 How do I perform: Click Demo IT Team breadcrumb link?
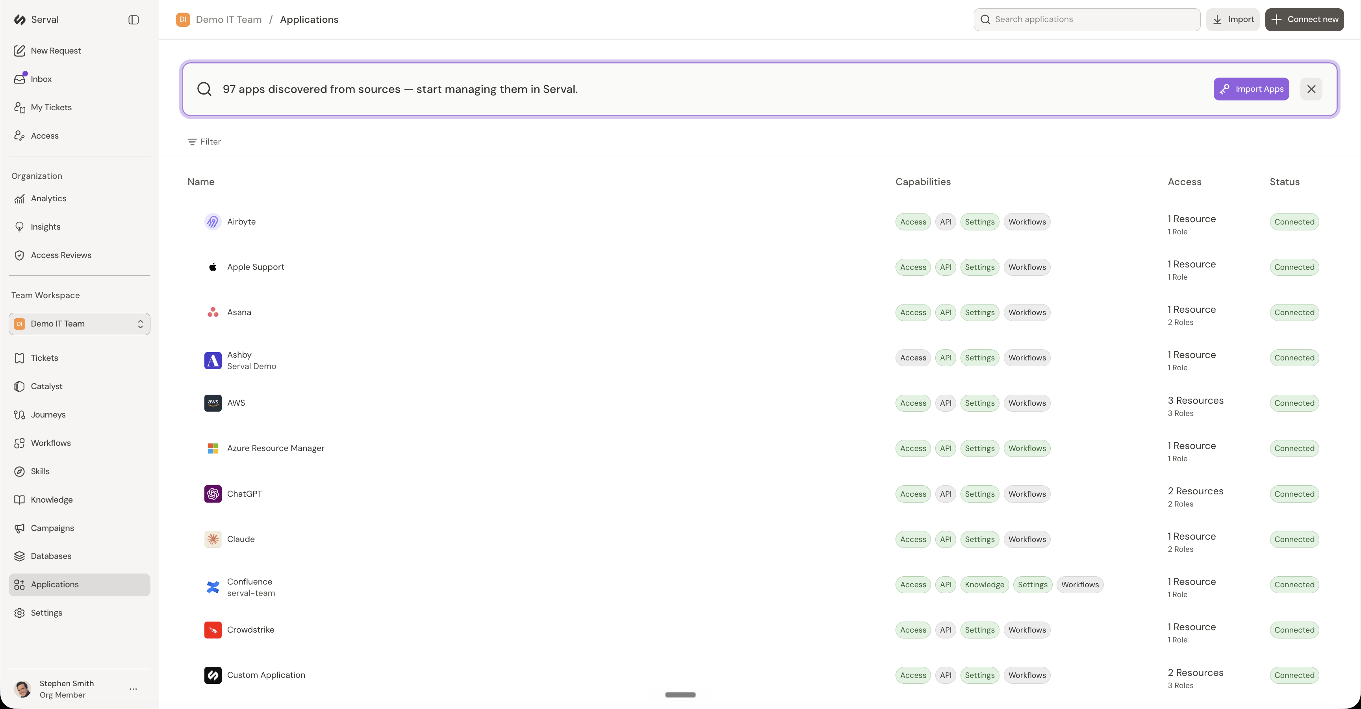(x=229, y=20)
